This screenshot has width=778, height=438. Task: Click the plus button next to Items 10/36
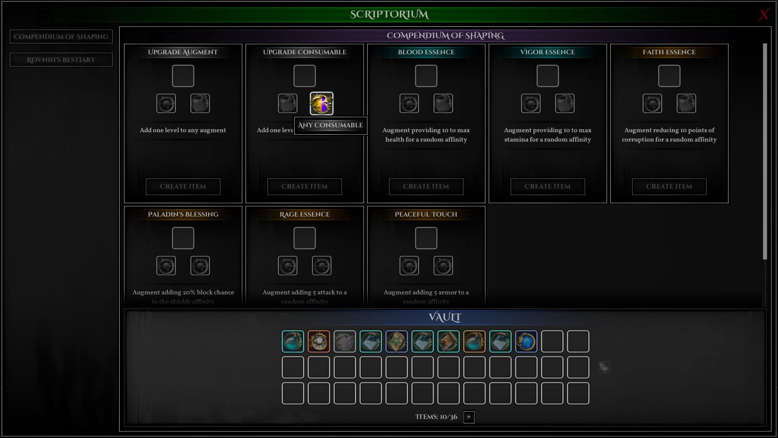[469, 417]
